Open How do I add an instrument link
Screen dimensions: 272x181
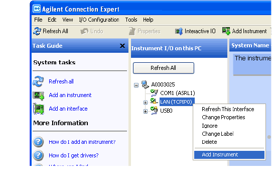point(82,142)
